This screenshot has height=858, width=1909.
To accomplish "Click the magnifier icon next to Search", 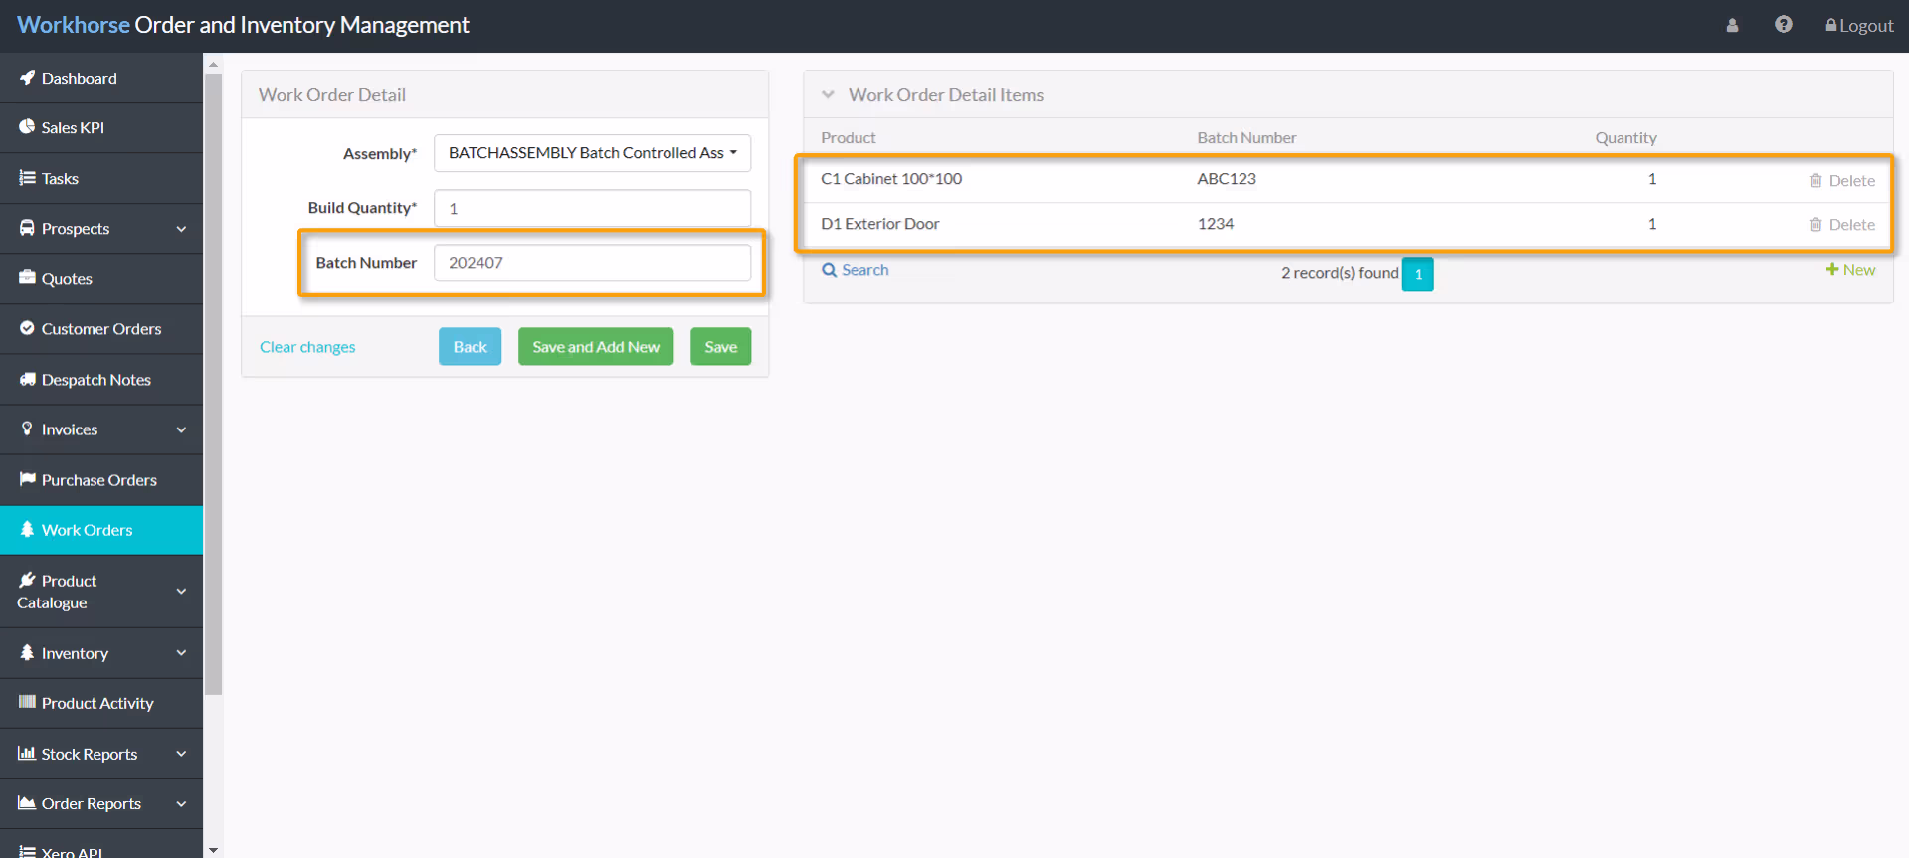I will (x=829, y=270).
